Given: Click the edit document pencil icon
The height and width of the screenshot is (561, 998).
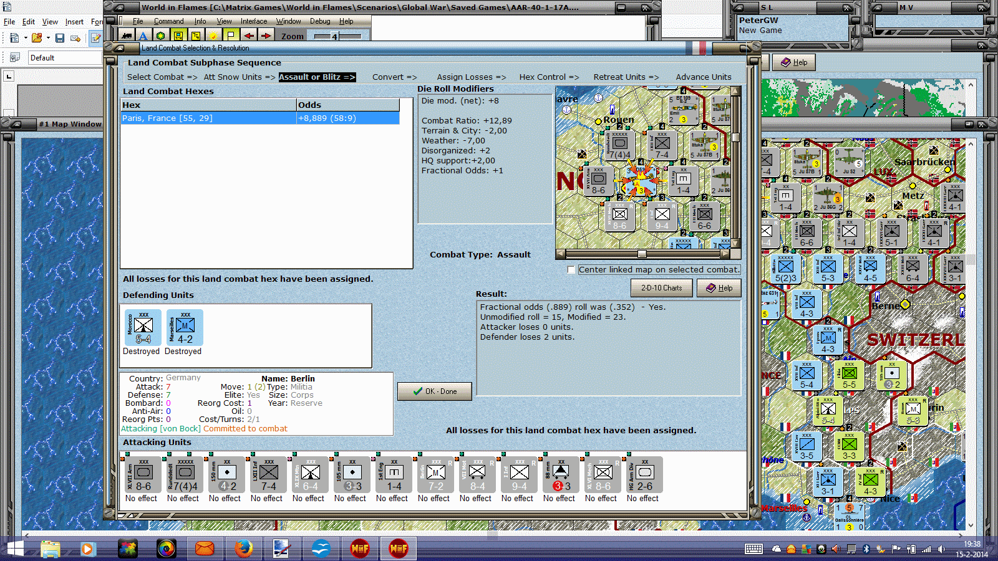Looking at the screenshot, I should click(x=95, y=38).
